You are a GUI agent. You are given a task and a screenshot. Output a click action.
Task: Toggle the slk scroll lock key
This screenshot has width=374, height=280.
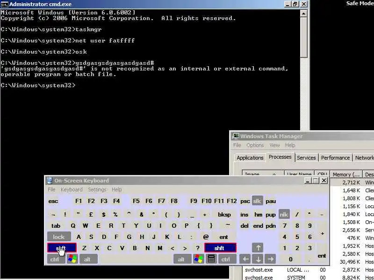[258, 201]
